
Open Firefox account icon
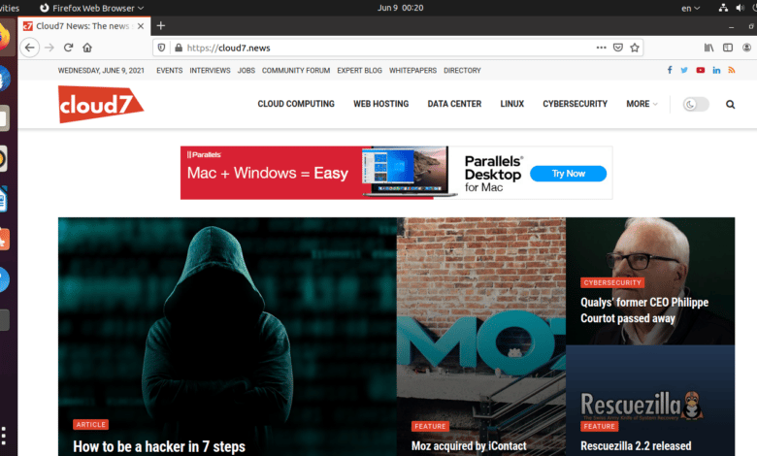pyautogui.click(x=747, y=48)
